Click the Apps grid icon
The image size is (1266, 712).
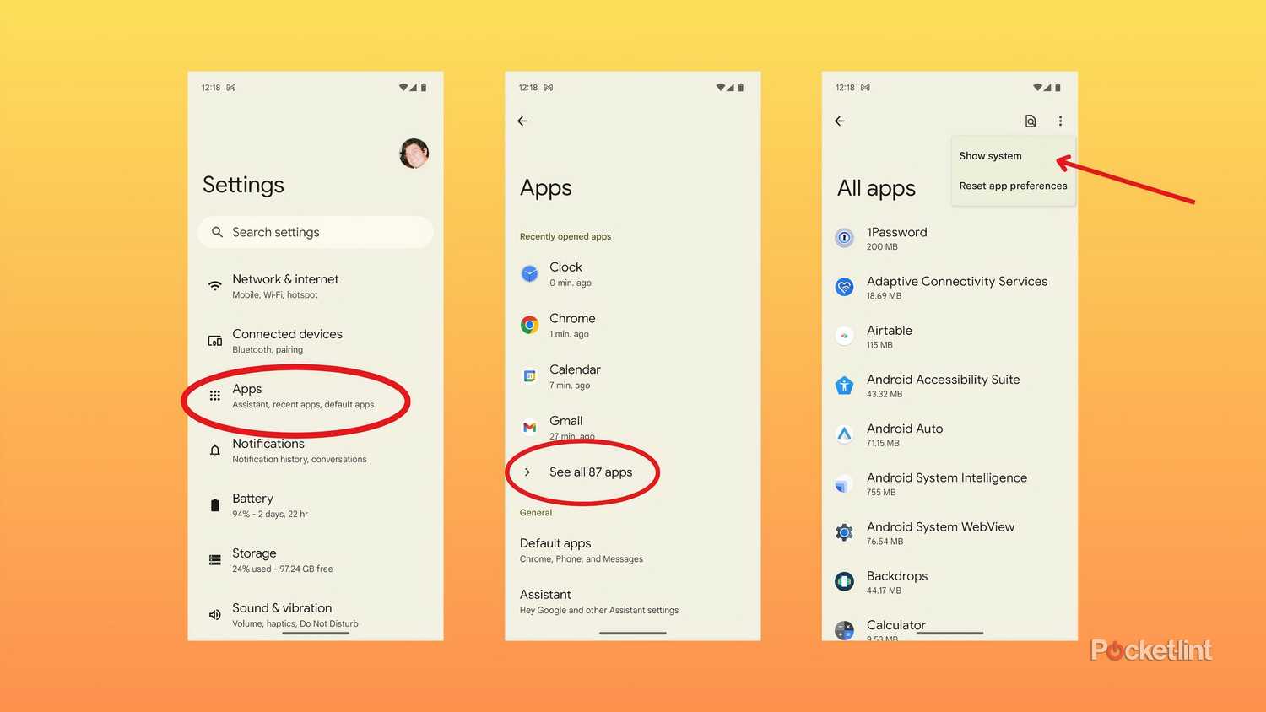[x=215, y=396]
